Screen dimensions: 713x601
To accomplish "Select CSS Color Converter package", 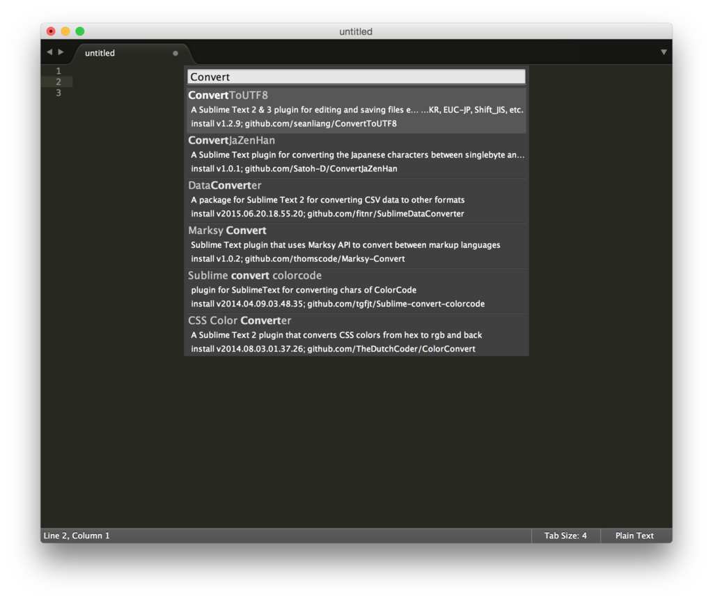I will click(356, 335).
